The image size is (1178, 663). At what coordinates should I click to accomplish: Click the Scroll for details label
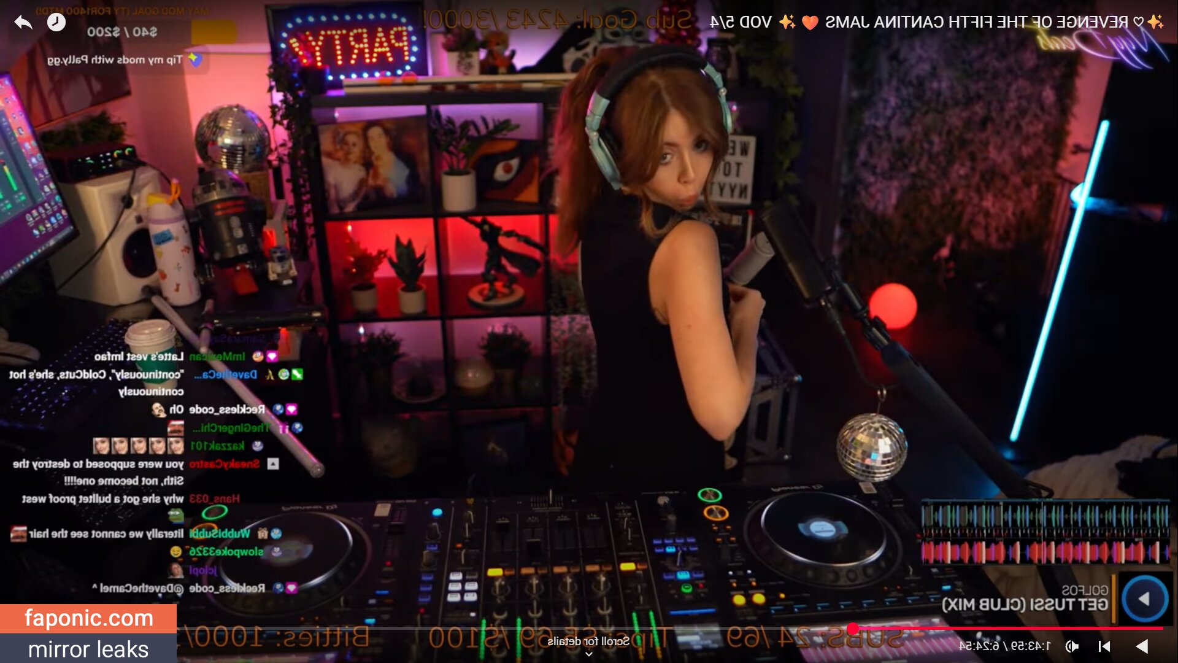tap(588, 641)
